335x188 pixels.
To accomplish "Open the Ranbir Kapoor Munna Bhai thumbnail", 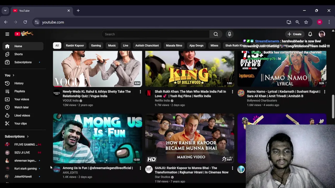I will [x=190, y=138].
